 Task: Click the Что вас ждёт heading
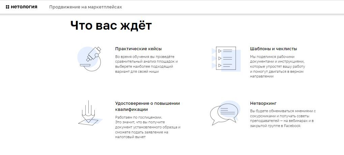[111, 25]
